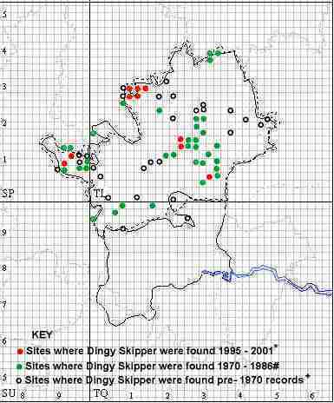Click bottom-margin grid number "8" beside SU

pyautogui.click(x=22, y=394)
